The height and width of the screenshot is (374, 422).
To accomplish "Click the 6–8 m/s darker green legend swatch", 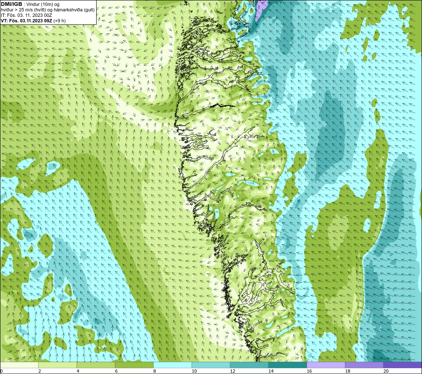I will click(x=134, y=365).
